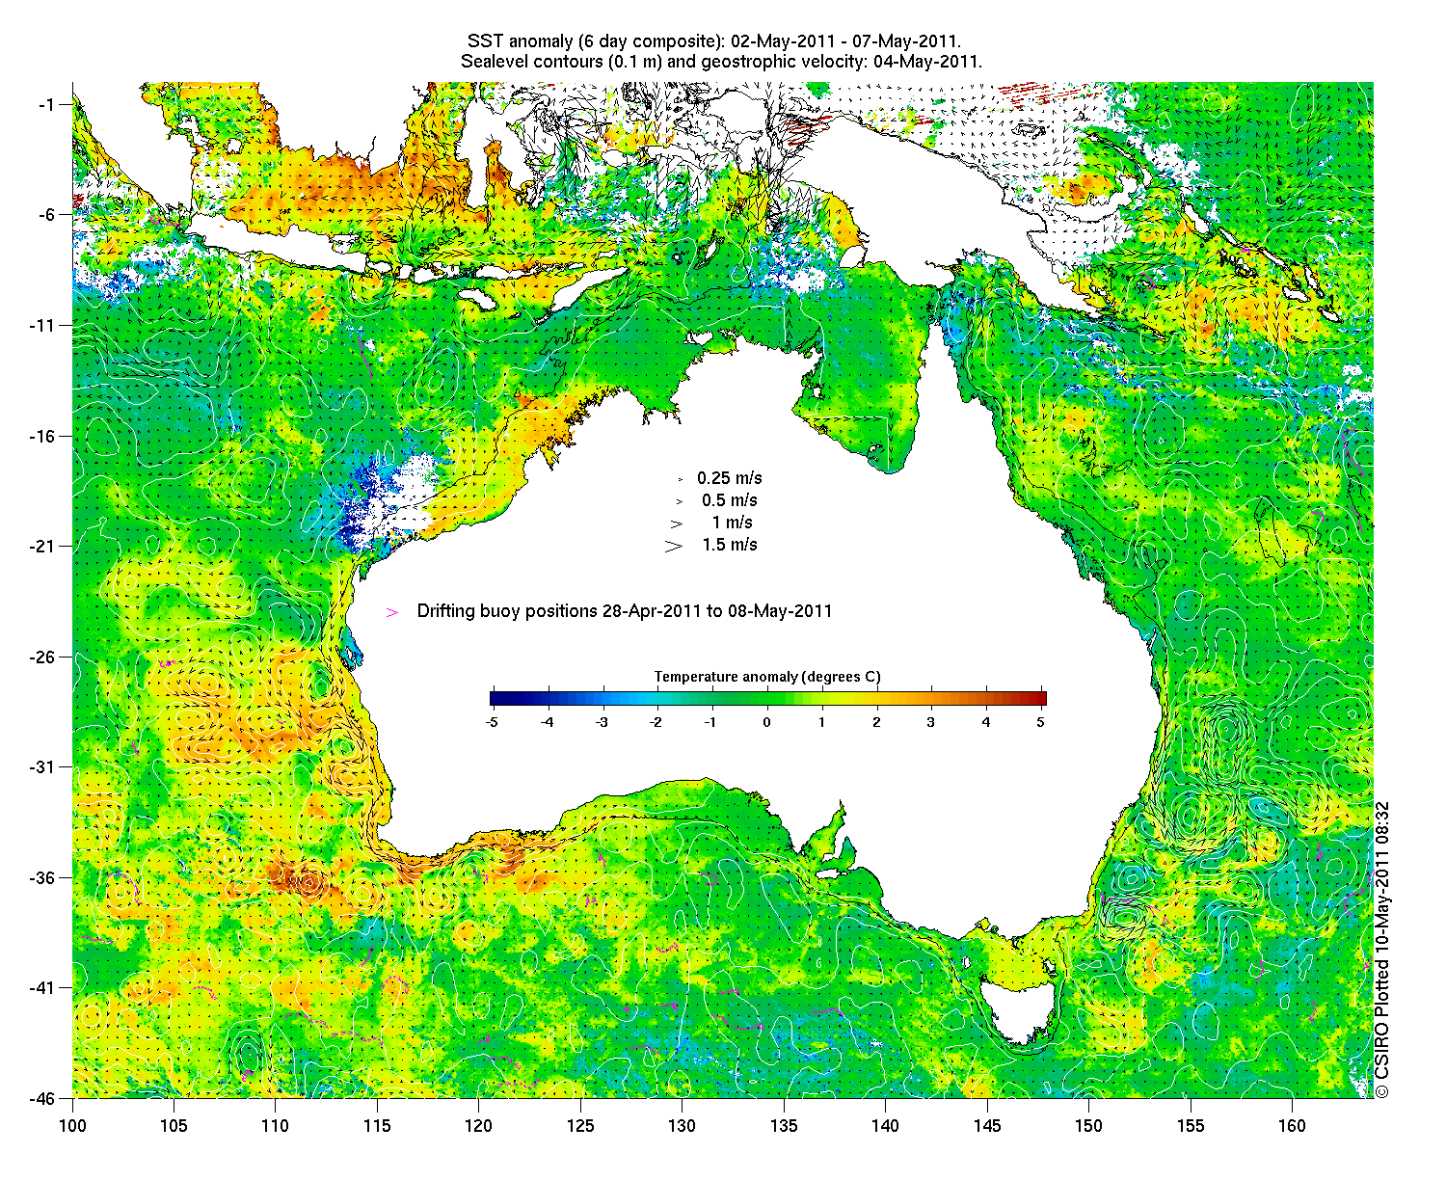Click the "1 m/s" legend label
The image size is (1446, 1181).
click(x=733, y=523)
